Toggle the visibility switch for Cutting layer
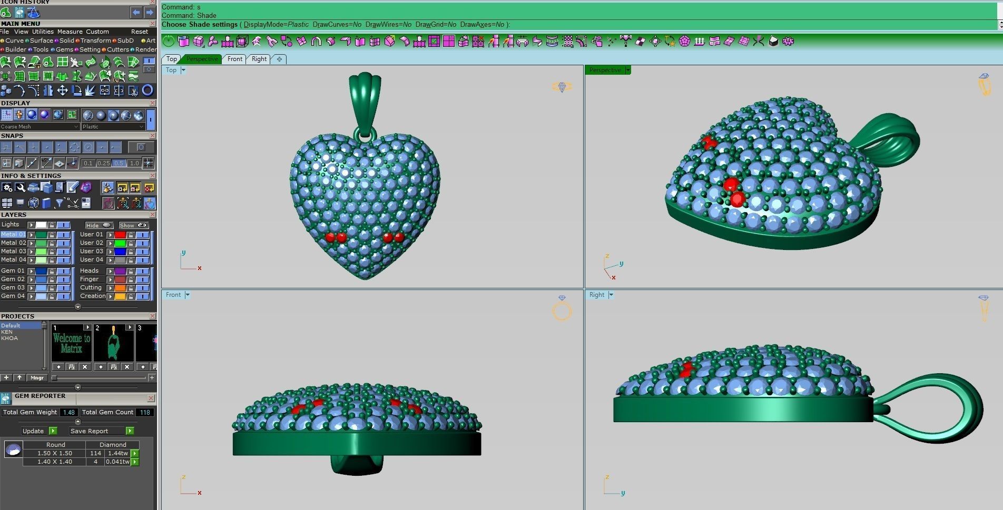This screenshot has height=510, width=1003. click(142, 288)
